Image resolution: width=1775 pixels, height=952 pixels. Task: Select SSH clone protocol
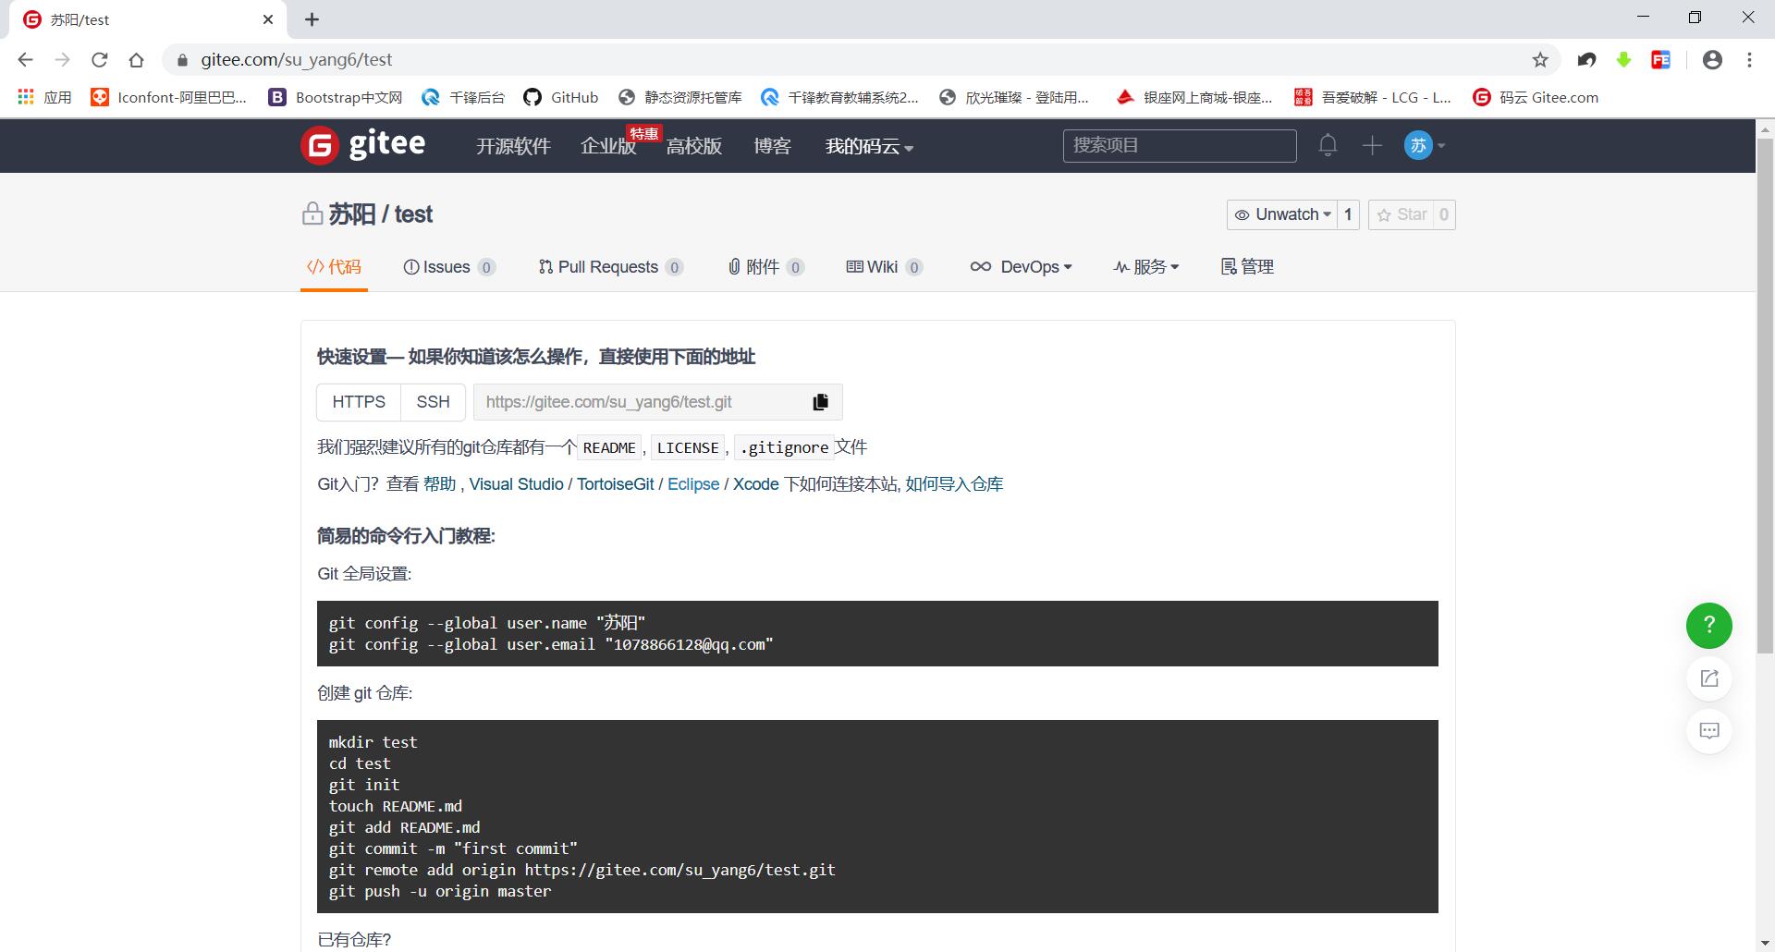coord(433,402)
